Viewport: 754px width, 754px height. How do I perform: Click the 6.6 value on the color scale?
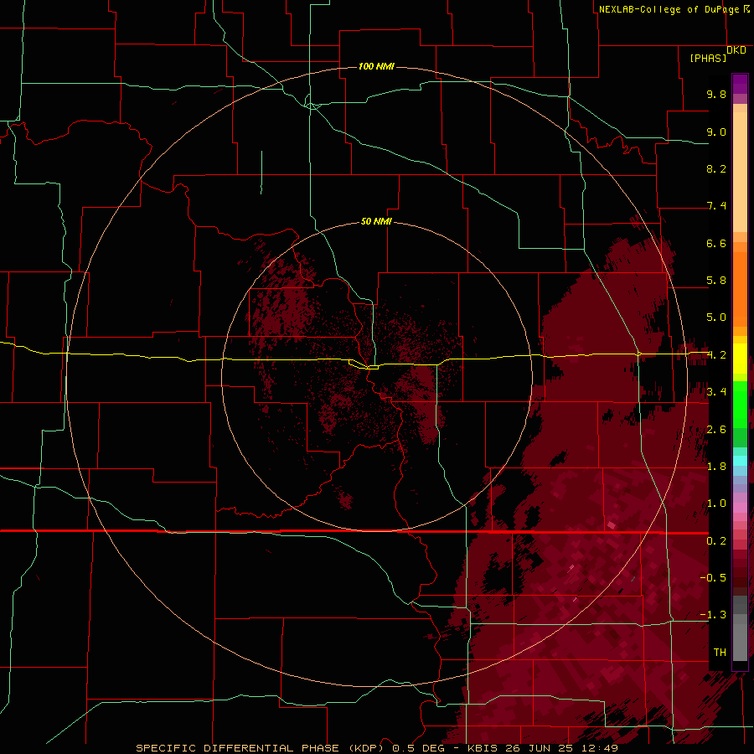point(716,243)
